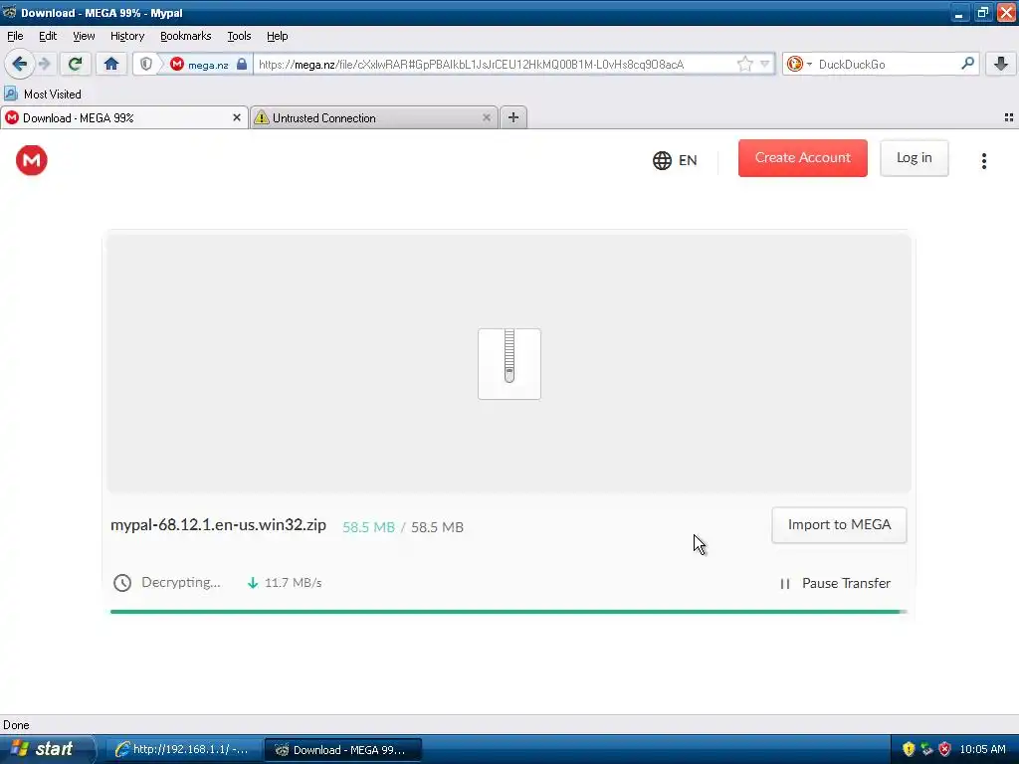Viewport: 1019px width, 764px height.
Task: Open the Tools menu
Action: pyautogui.click(x=239, y=37)
